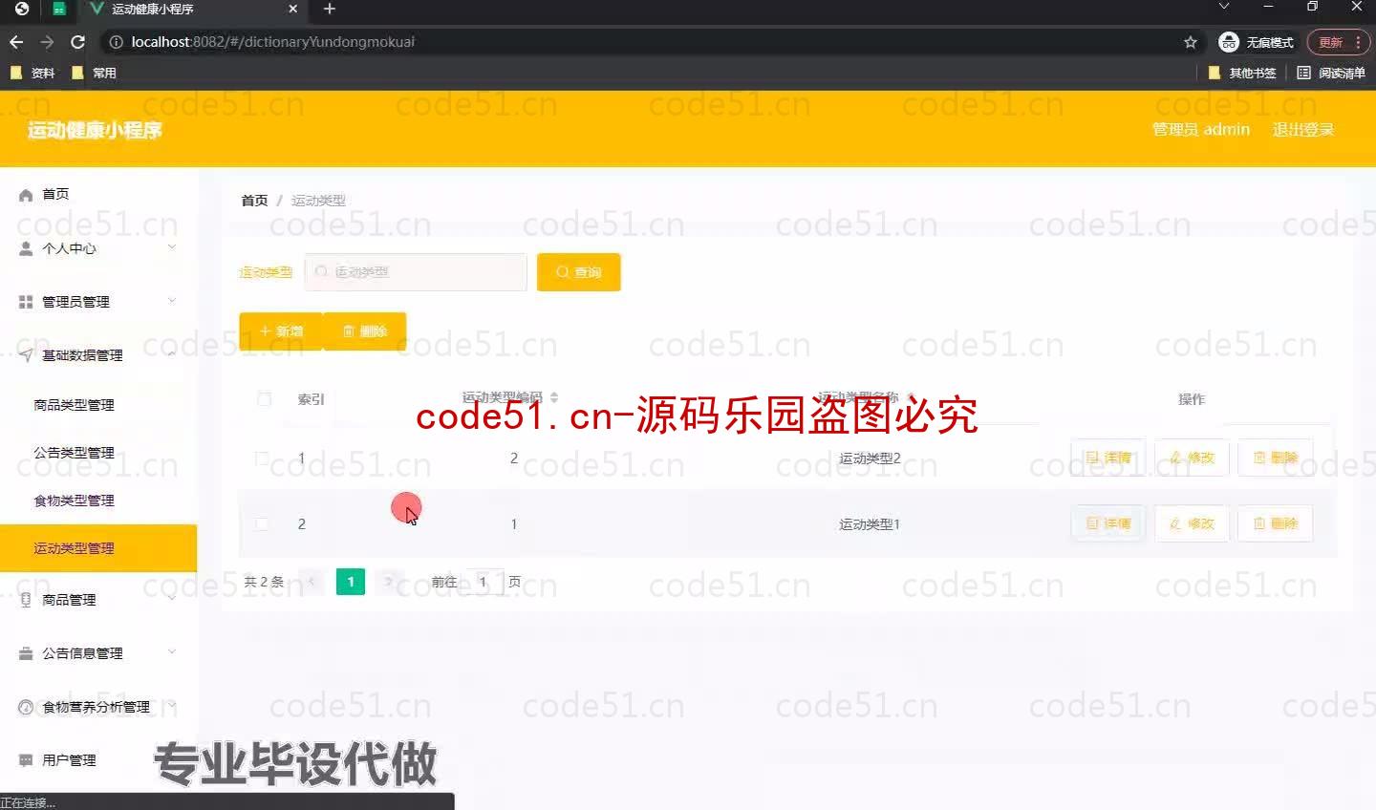
Task: Focus the 运动类型 search input field
Action: point(416,272)
